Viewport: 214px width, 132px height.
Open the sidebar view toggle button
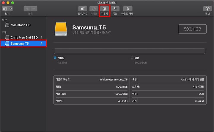[5, 9]
